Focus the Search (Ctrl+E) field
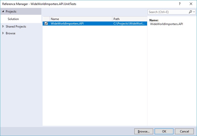 click(167, 12)
